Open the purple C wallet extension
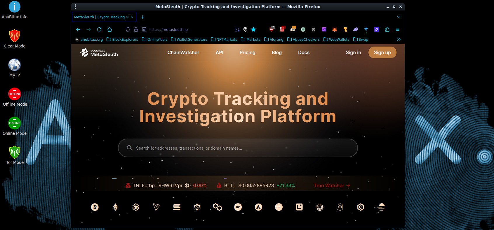Screen dimensions: 494x230 pos(324,29)
